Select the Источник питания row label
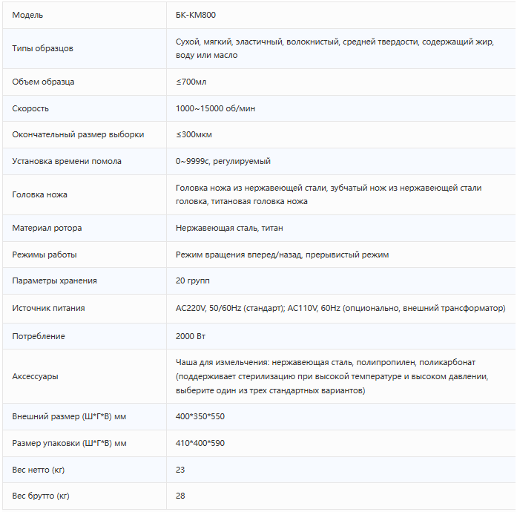 click(x=48, y=308)
